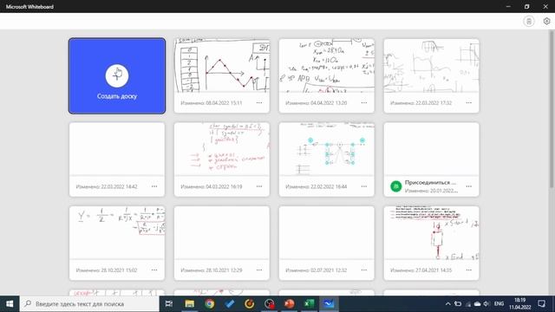Screen dimensions: 555x312
Task: Click the 'Изменено: 04.04.2022 13:20' label
Action: tap(316, 103)
